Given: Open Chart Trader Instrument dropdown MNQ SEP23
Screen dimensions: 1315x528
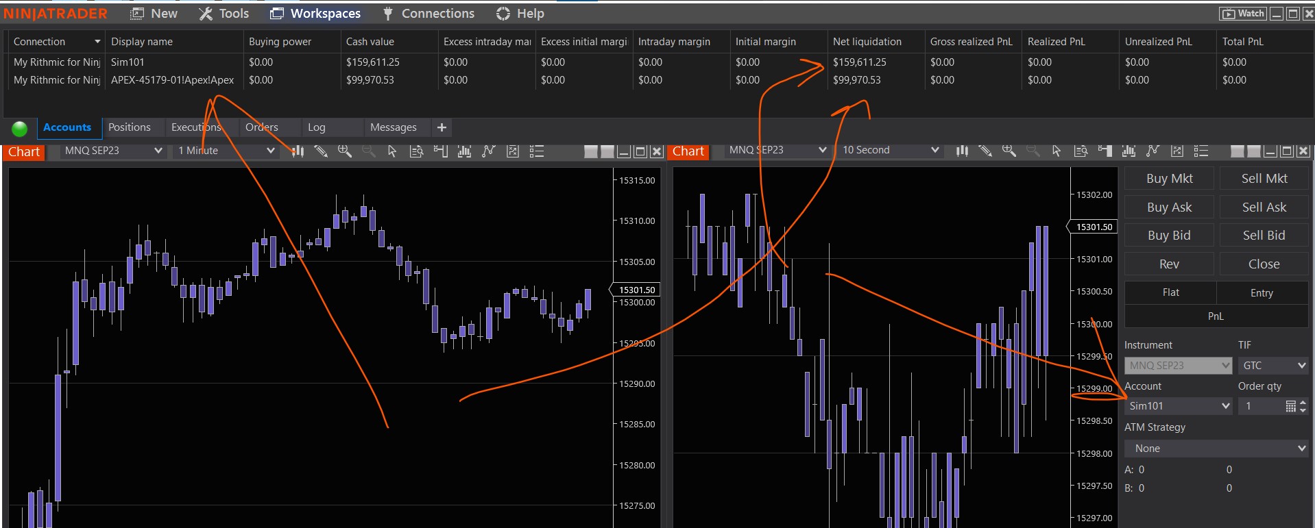Looking at the screenshot, I should tap(1179, 366).
